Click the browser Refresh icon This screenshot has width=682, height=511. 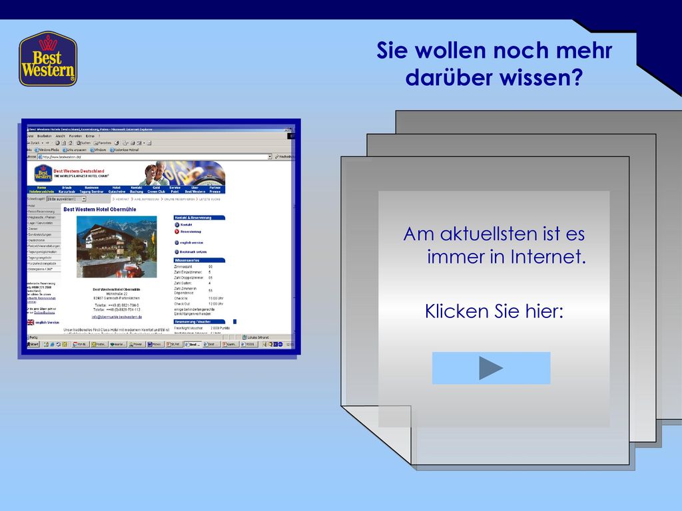tap(63, 143)
